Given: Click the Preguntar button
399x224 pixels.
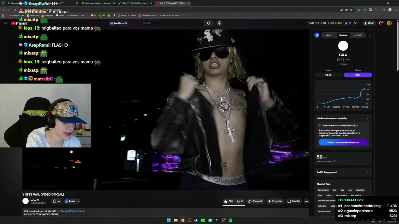Looking at the screenshot, I should (275, 201).
